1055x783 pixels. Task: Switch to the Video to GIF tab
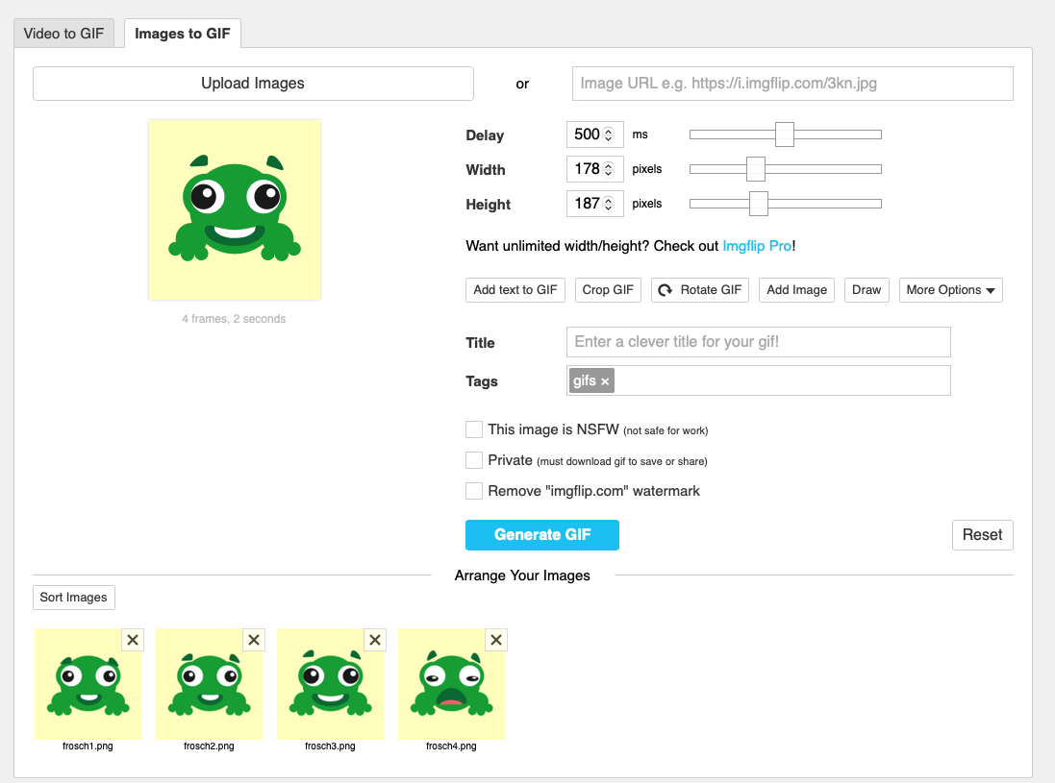pos(64,34)
